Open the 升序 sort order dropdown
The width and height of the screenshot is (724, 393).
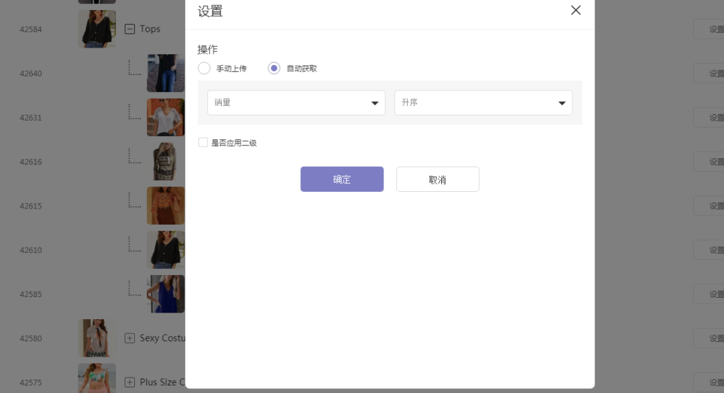click(483, 103)
